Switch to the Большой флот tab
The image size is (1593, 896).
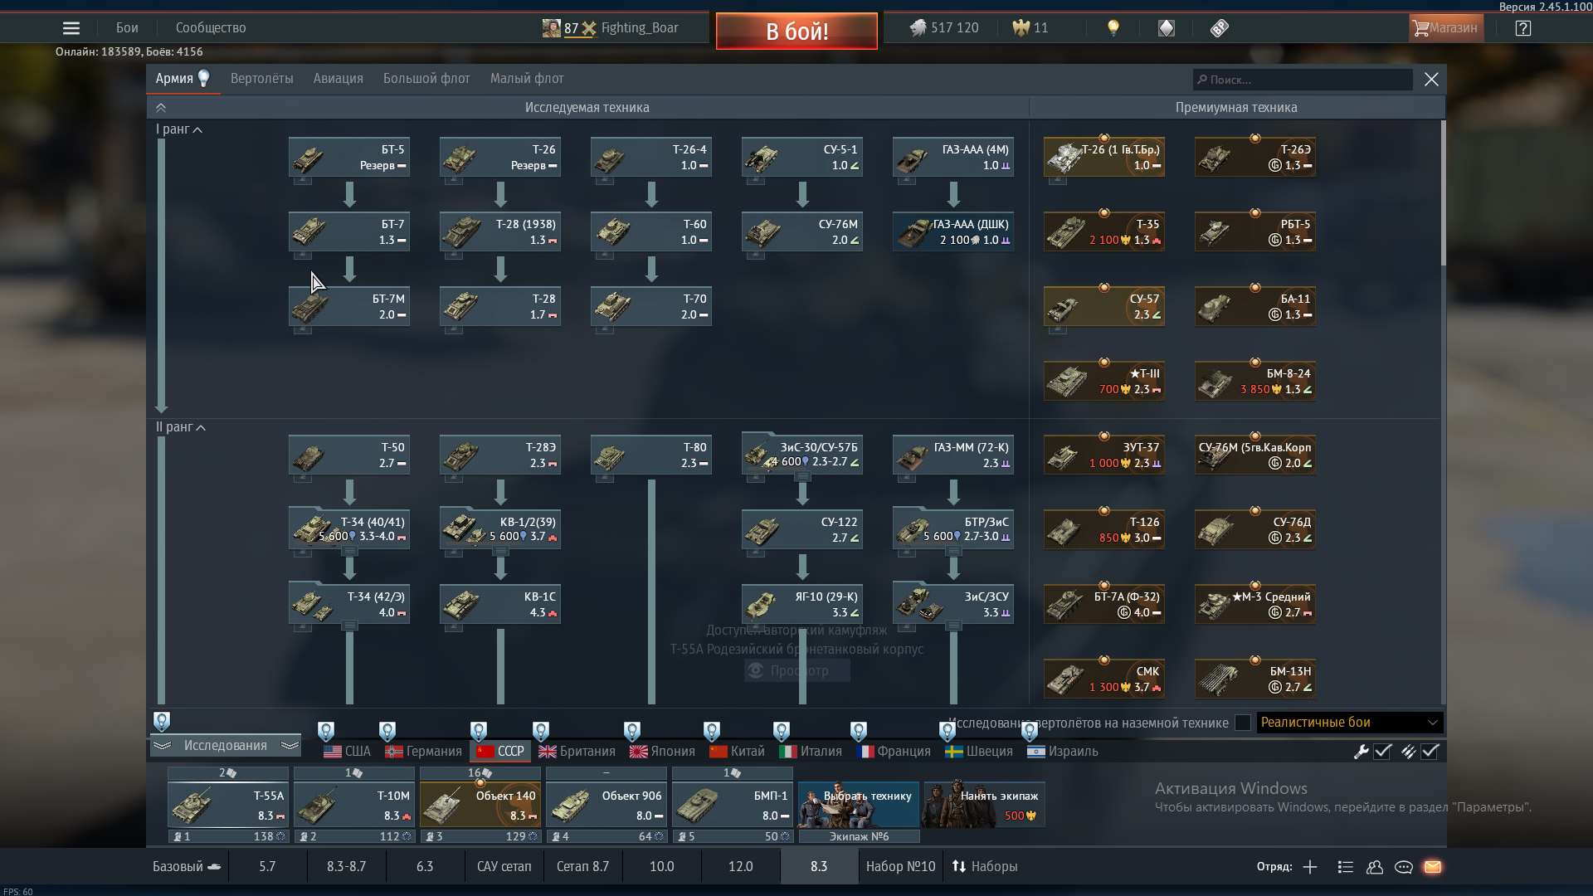point(426,79)
